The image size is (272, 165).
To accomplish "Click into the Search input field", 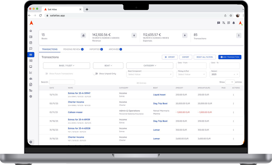I will [x=62, y=82].
